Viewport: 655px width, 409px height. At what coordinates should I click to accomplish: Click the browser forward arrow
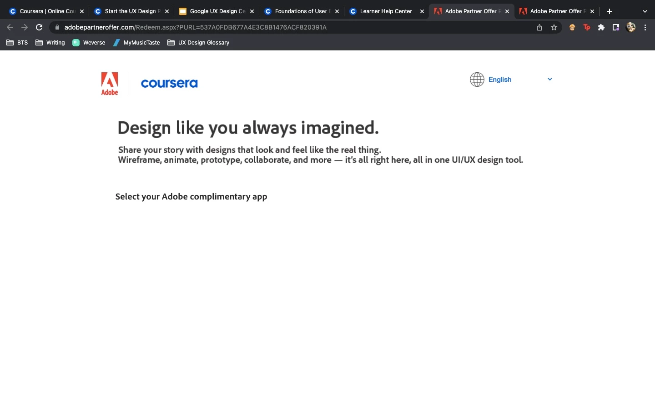click(x=25, y=27)
